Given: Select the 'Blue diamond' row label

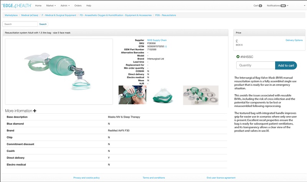Looking at the screenshot, I should 15,124.
